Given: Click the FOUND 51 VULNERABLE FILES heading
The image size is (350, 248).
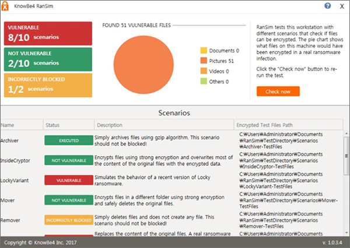Looking at the screenshot, I should [136, 25].
